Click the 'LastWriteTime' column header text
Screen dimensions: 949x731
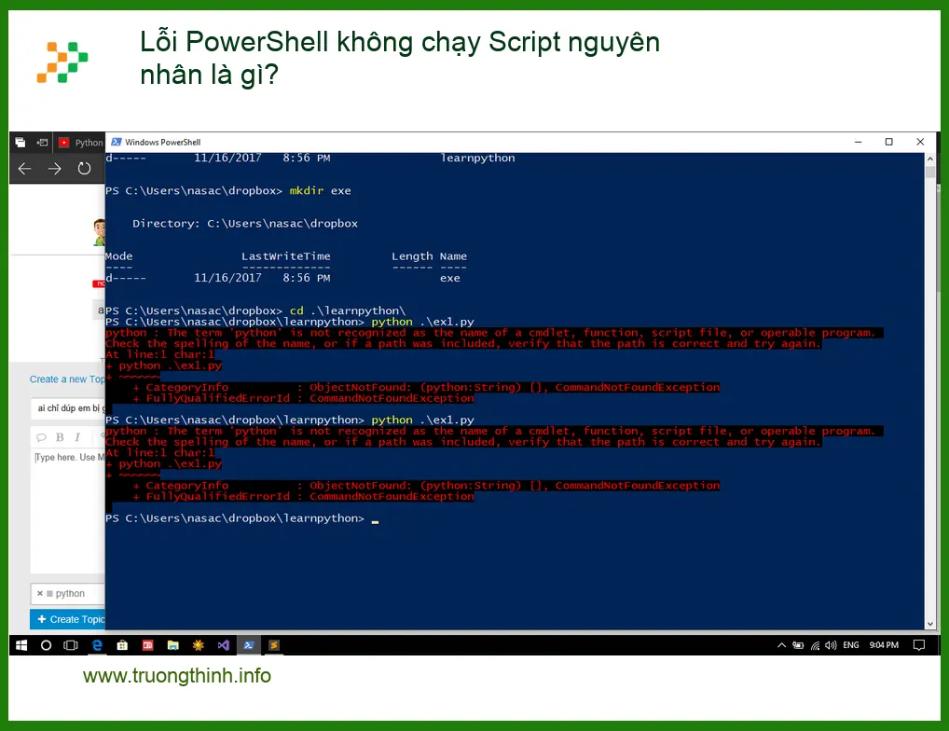pyautogui.click(x=285, y=256)
